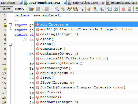Viewport: 138px width, 104px height.
Task: Choose add(Integer e) completion
Action: point(86,24)
